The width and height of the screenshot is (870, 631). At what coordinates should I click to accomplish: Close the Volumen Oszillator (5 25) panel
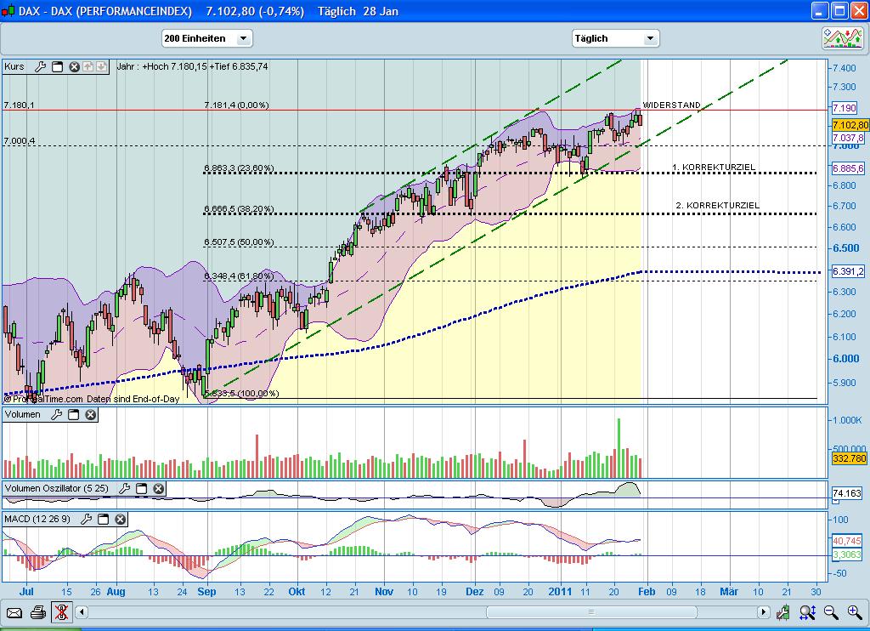pyautogui.click(x=158, y=489)
